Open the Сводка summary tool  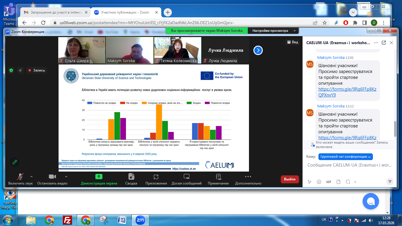[x=131, y=177]
